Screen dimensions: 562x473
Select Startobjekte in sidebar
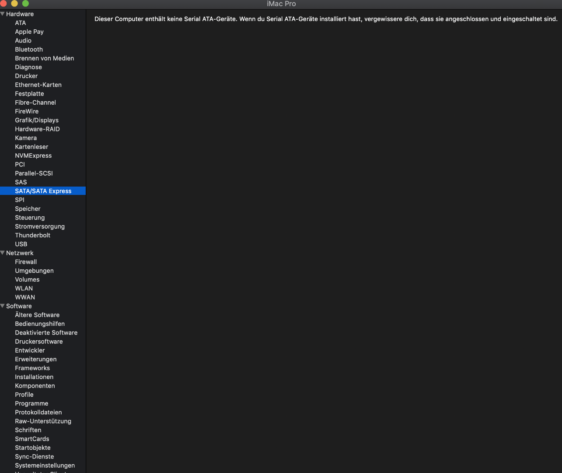point(33,448)
